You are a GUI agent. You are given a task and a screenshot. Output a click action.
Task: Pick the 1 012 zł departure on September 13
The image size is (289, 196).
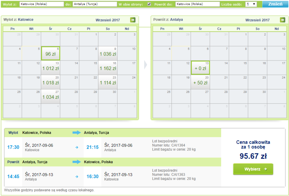tap(51, 68)
